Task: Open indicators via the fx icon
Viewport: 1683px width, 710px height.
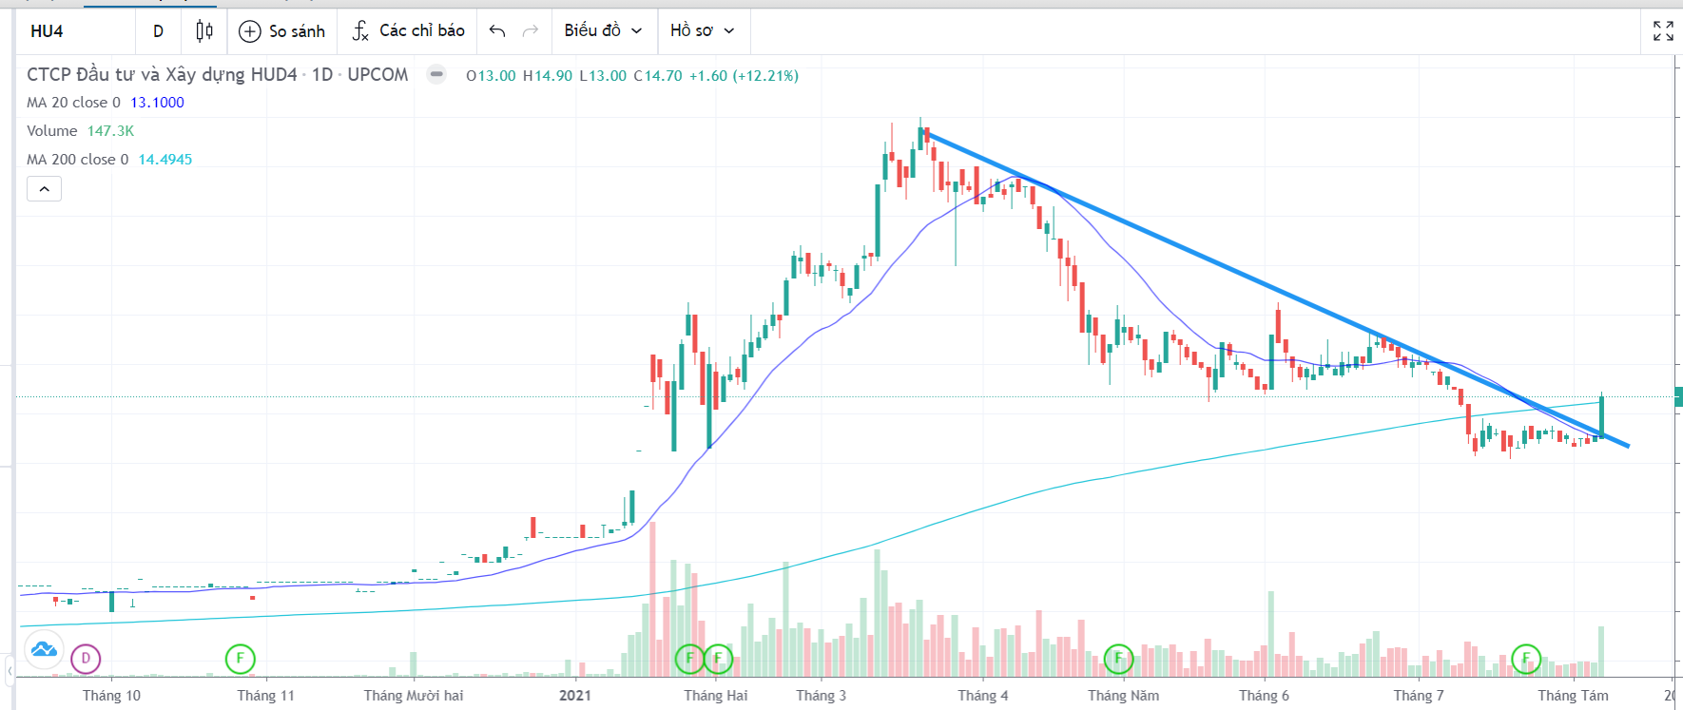Action: [360, 31]
